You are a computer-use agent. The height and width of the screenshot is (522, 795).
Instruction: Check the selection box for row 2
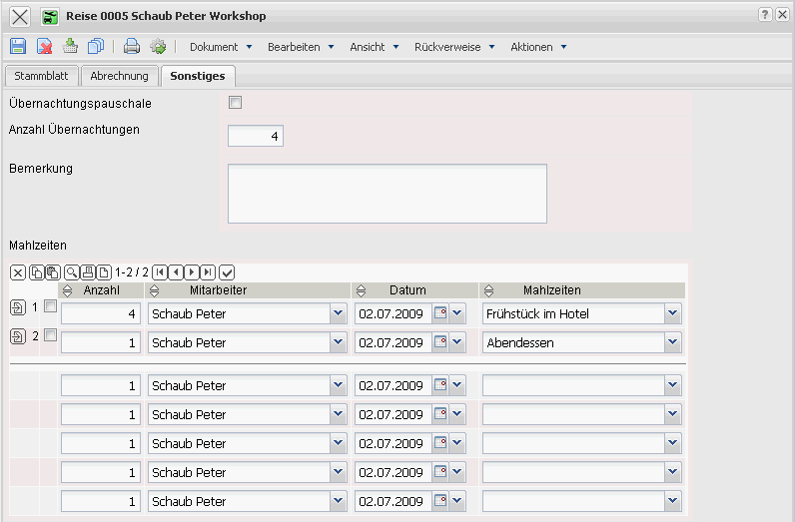(51, 336)
